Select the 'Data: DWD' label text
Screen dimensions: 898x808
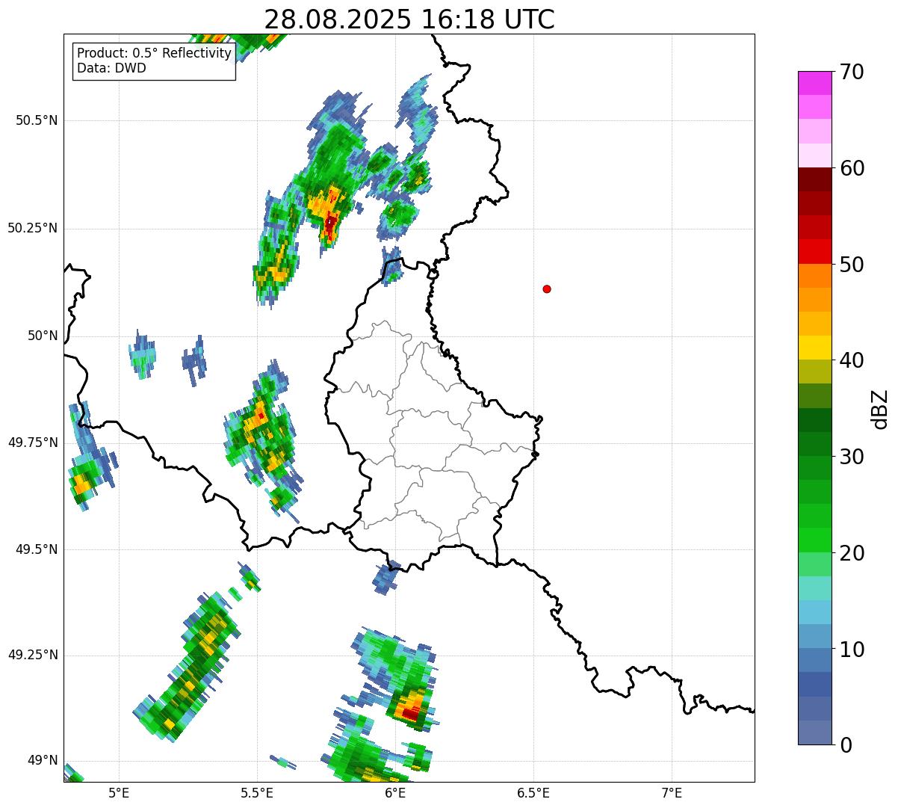pos(111,68)
